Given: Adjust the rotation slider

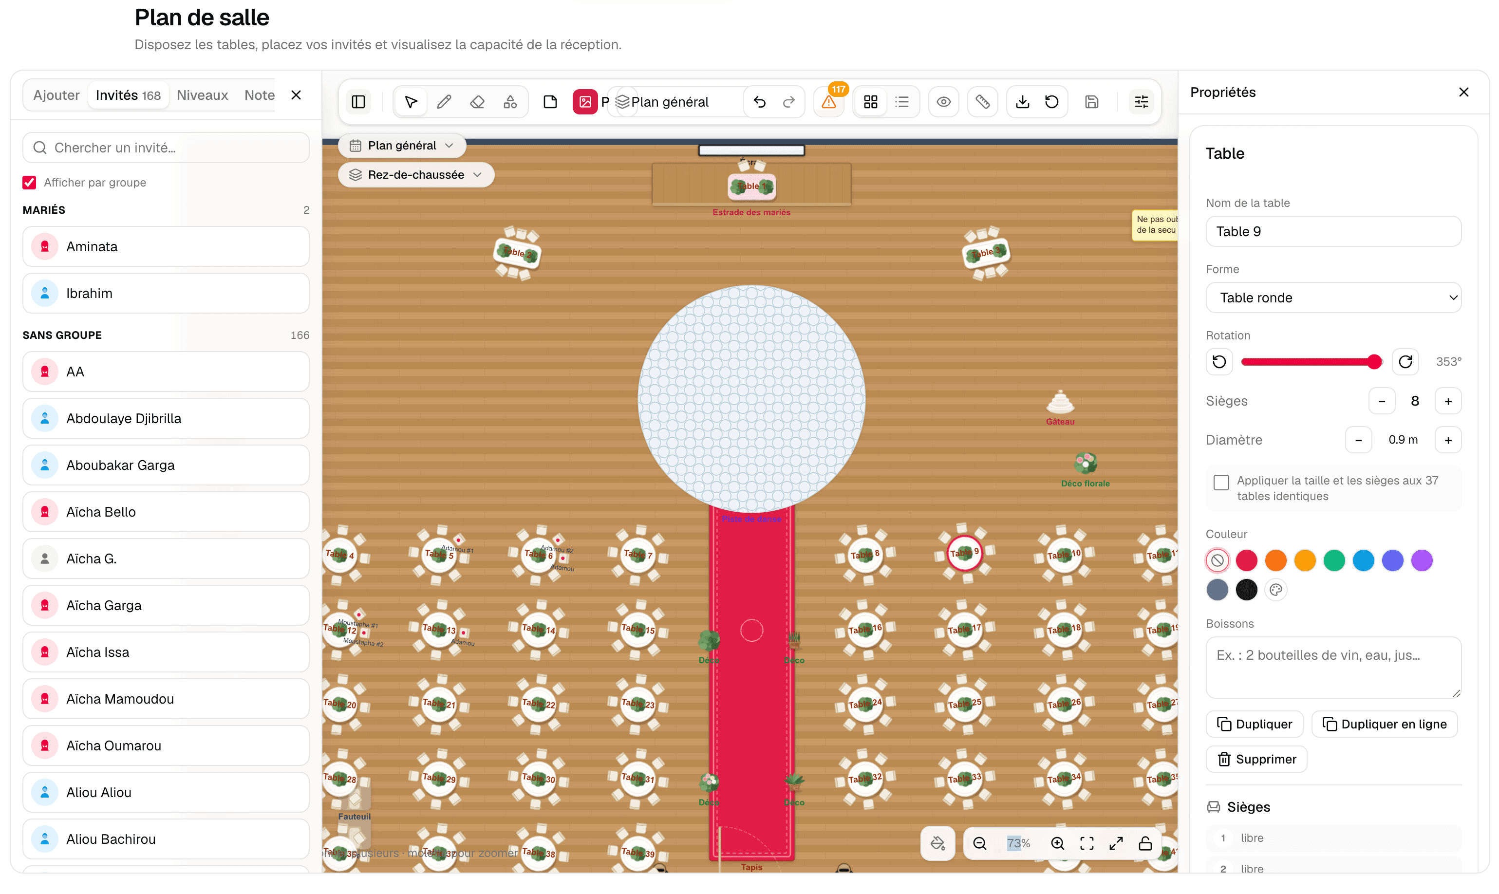Looking at the screenshot, I should click(x=1312, y=361).
